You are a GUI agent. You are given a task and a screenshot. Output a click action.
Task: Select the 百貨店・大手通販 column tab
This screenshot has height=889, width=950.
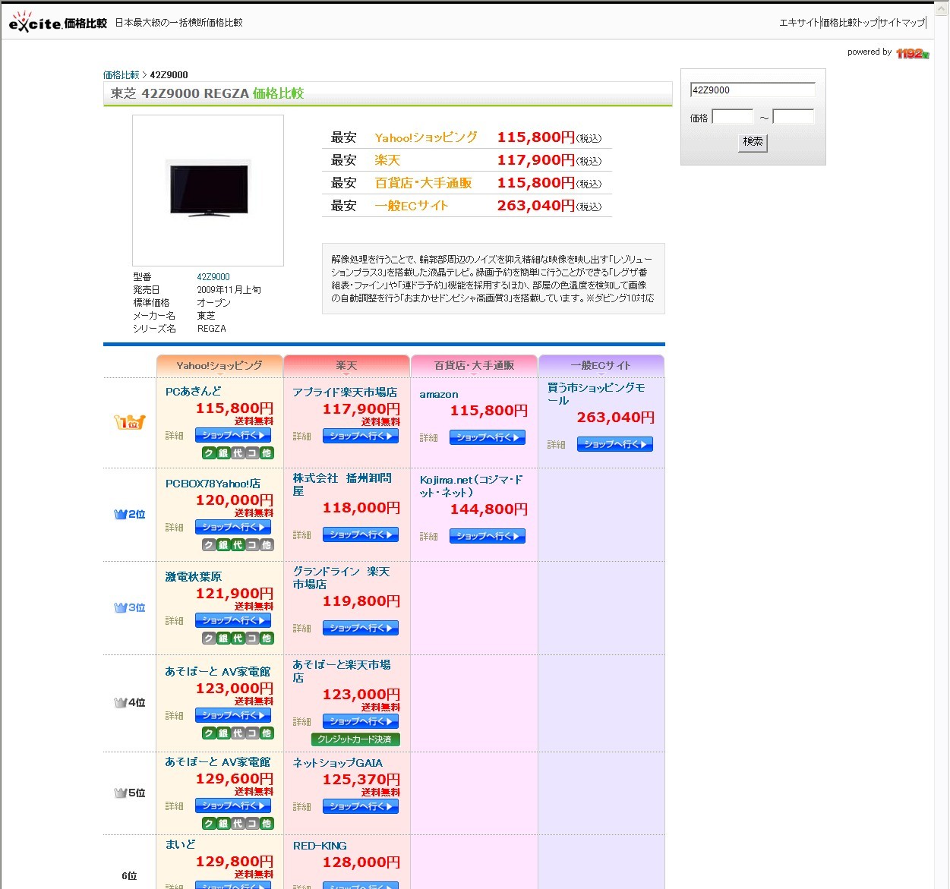tap(474, 366)
